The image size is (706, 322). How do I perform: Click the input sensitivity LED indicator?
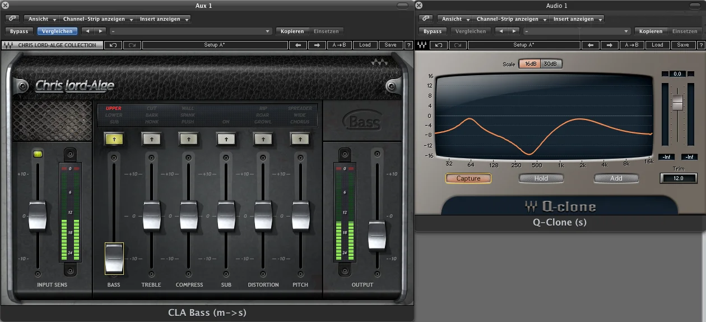click(x=38, y=153)
